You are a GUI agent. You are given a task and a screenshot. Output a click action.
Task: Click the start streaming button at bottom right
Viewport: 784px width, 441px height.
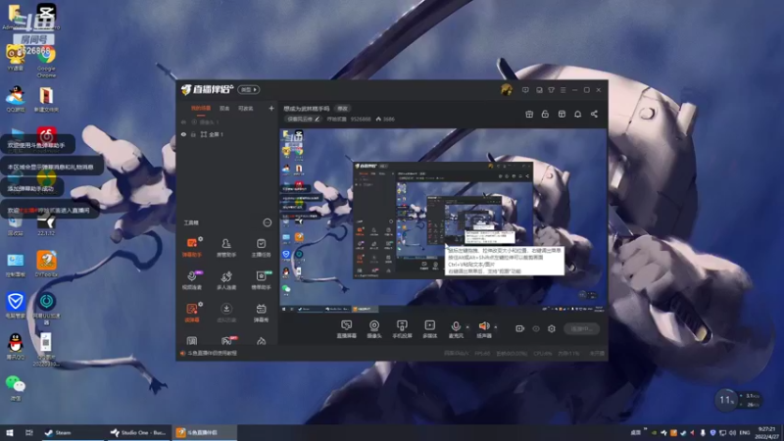[x=581, y=328]
